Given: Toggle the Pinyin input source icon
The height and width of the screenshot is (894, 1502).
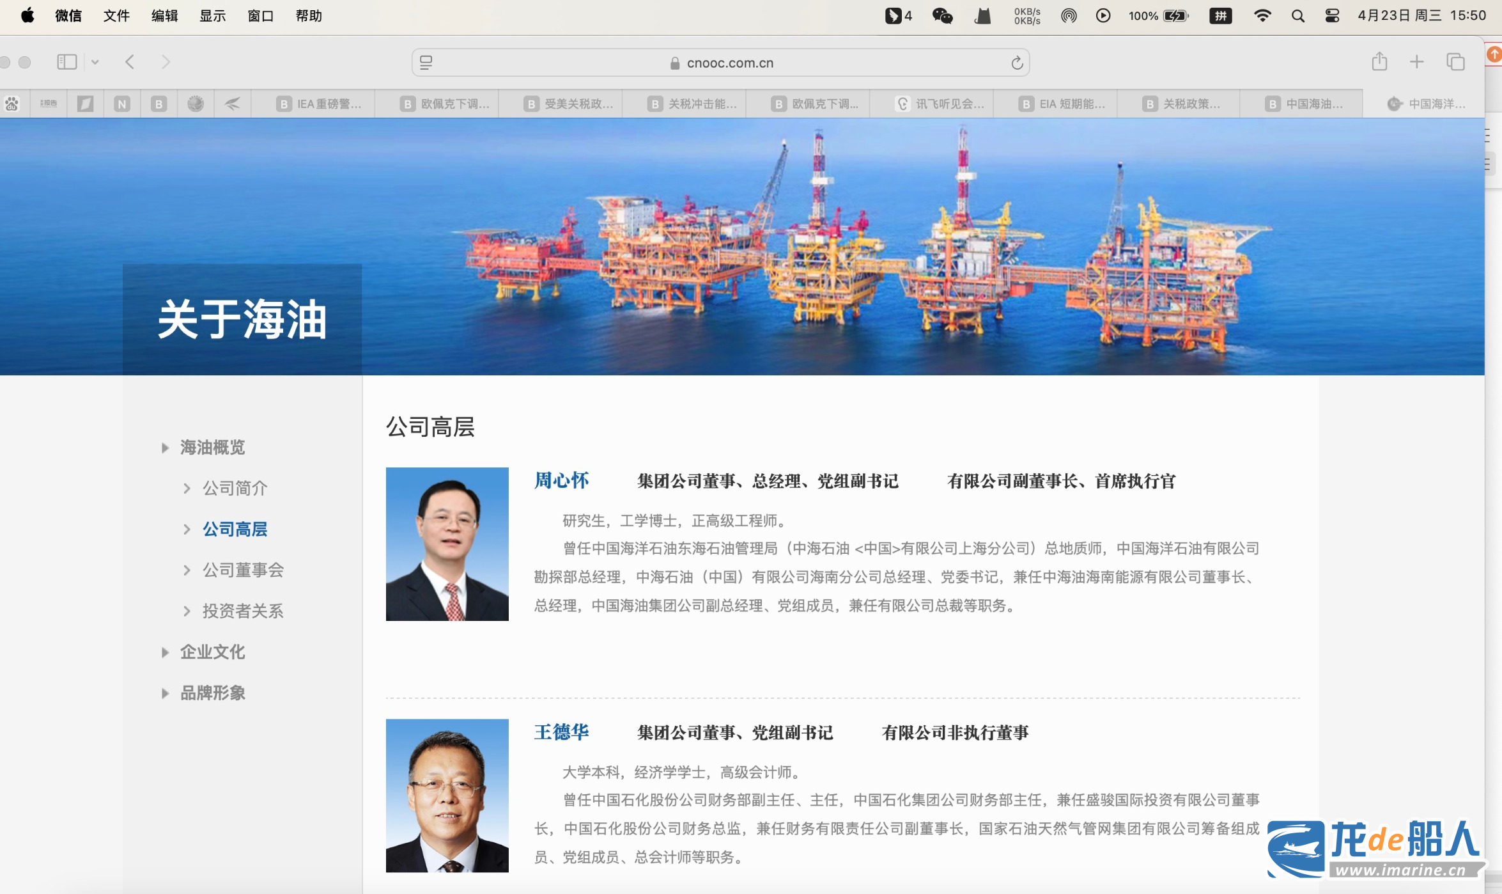Looking at the screenshot, I should [x=1220, y=15].
